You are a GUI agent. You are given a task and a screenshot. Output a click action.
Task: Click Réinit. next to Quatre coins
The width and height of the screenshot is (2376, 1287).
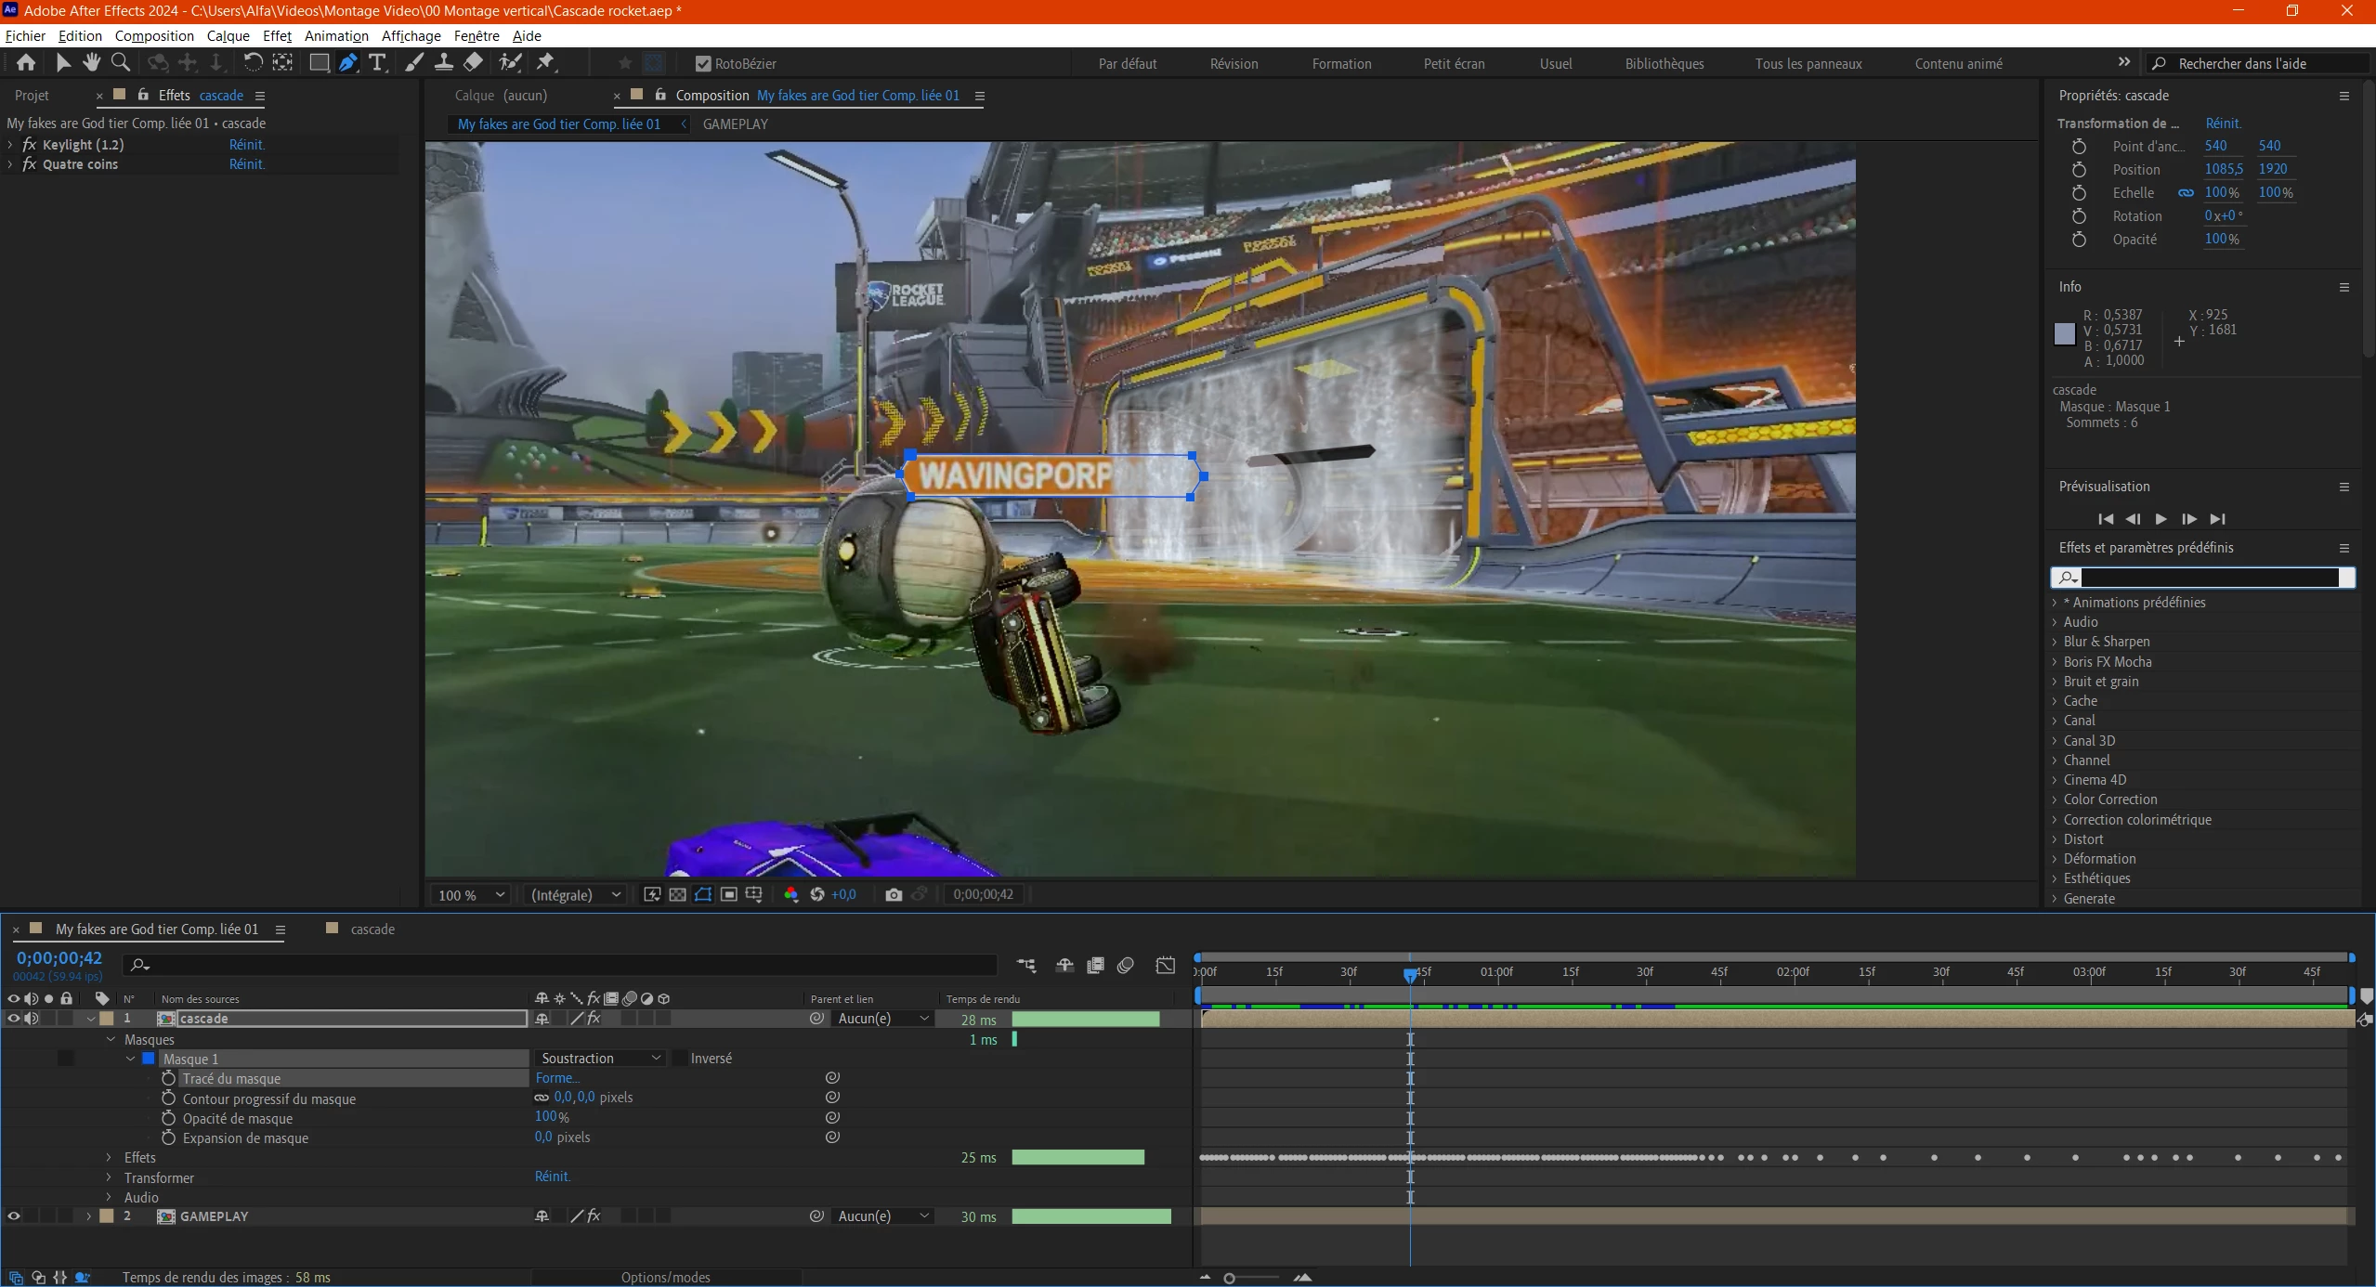[247, 164]
